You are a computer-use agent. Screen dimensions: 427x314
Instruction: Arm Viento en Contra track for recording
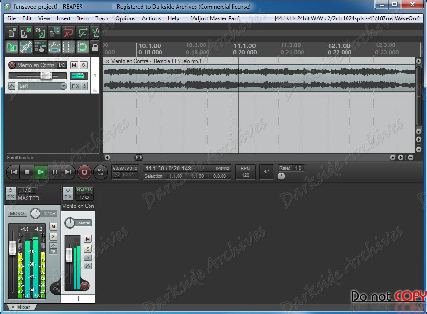point(12,65)
